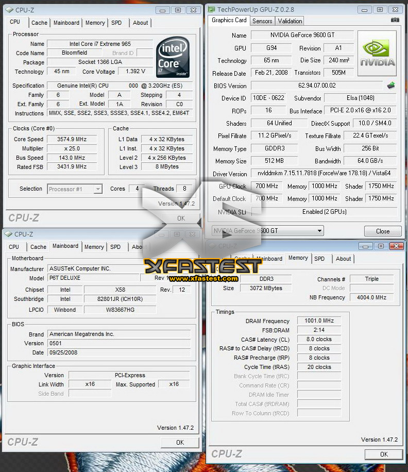Click the Memory Type value GDDR3
The image size is (408, 472).
click(x=275, y=148)
